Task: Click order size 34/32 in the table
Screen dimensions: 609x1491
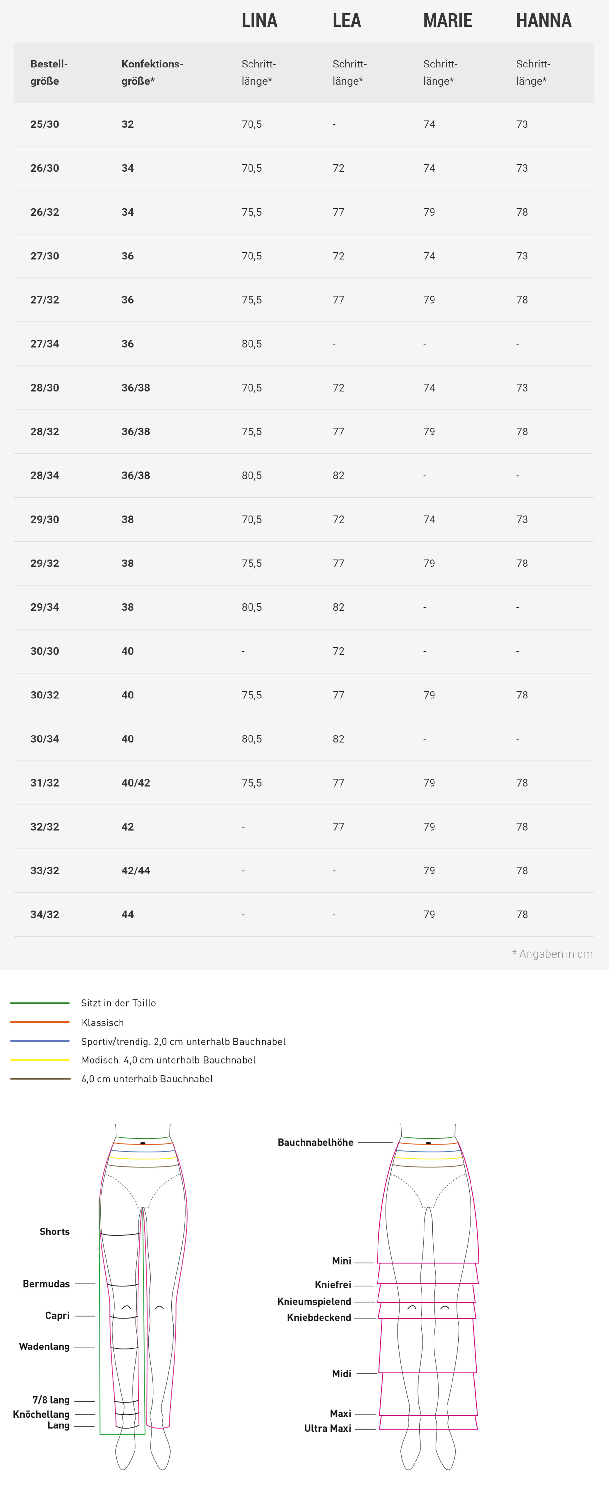Action: (45, 914)
